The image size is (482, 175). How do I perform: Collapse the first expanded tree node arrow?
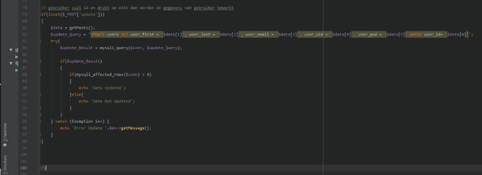[11, 50]
